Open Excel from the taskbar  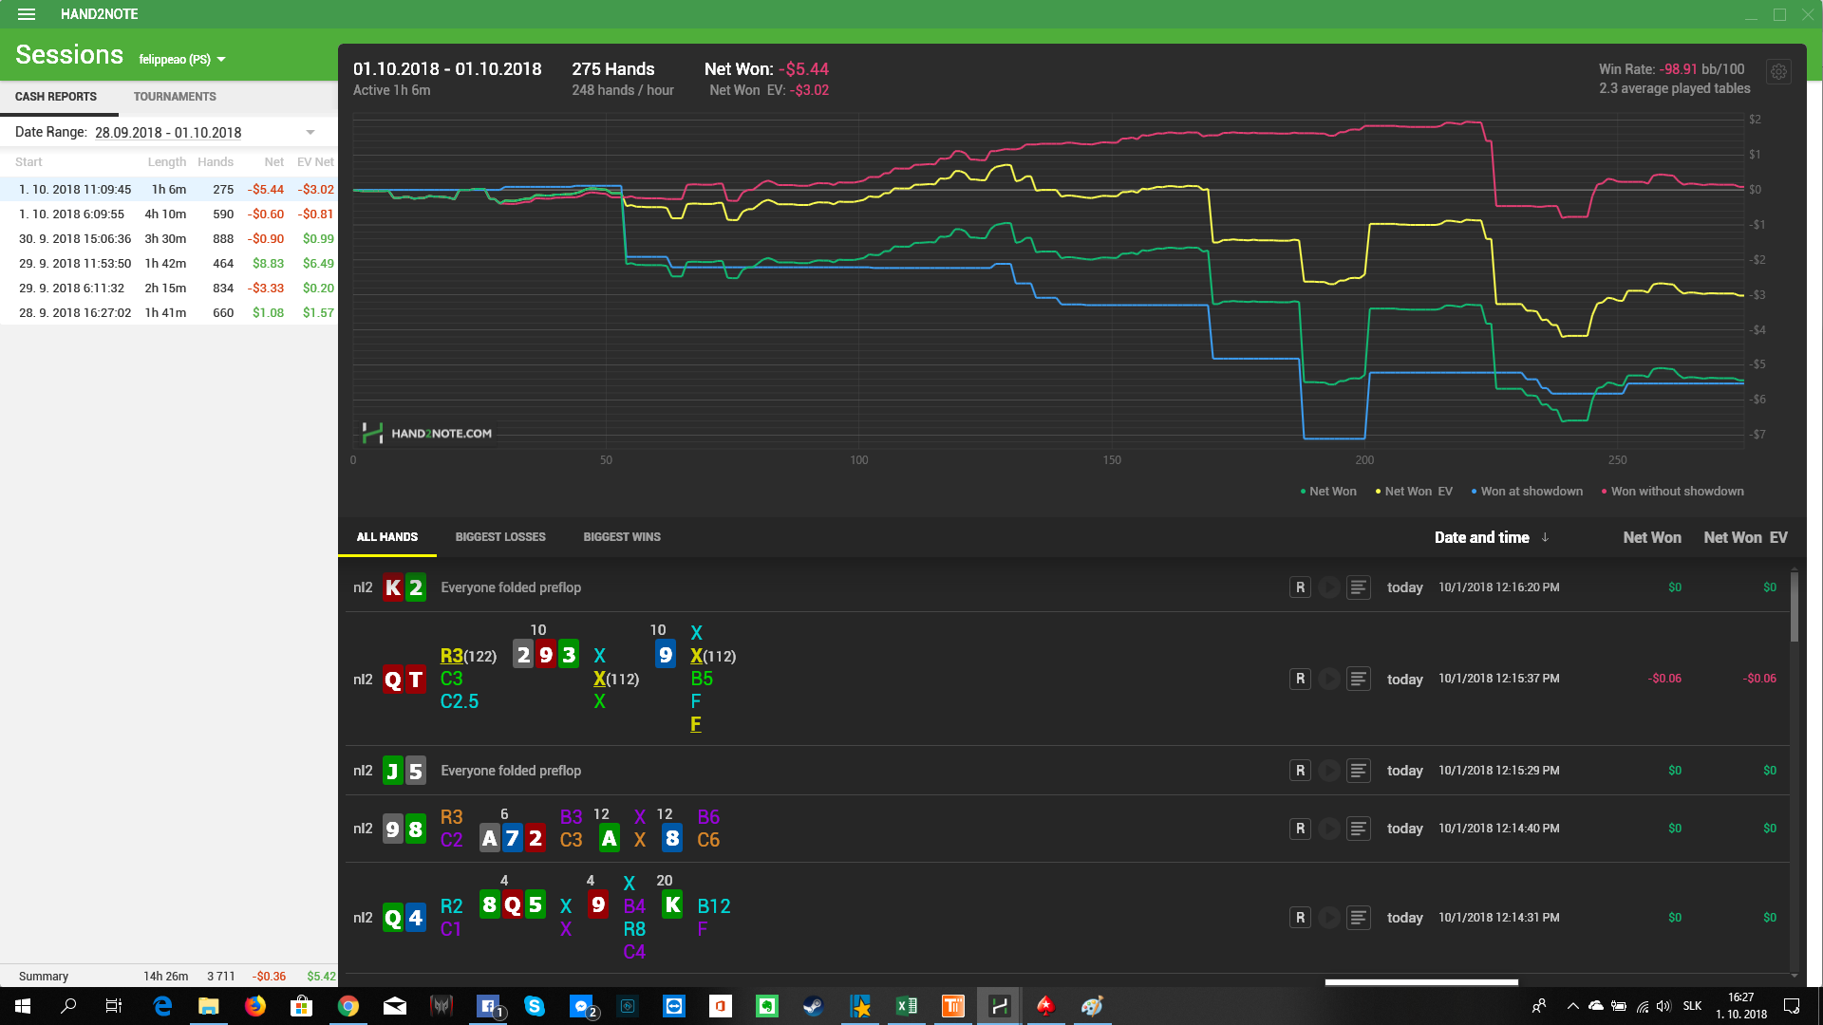coord(907,1006)
